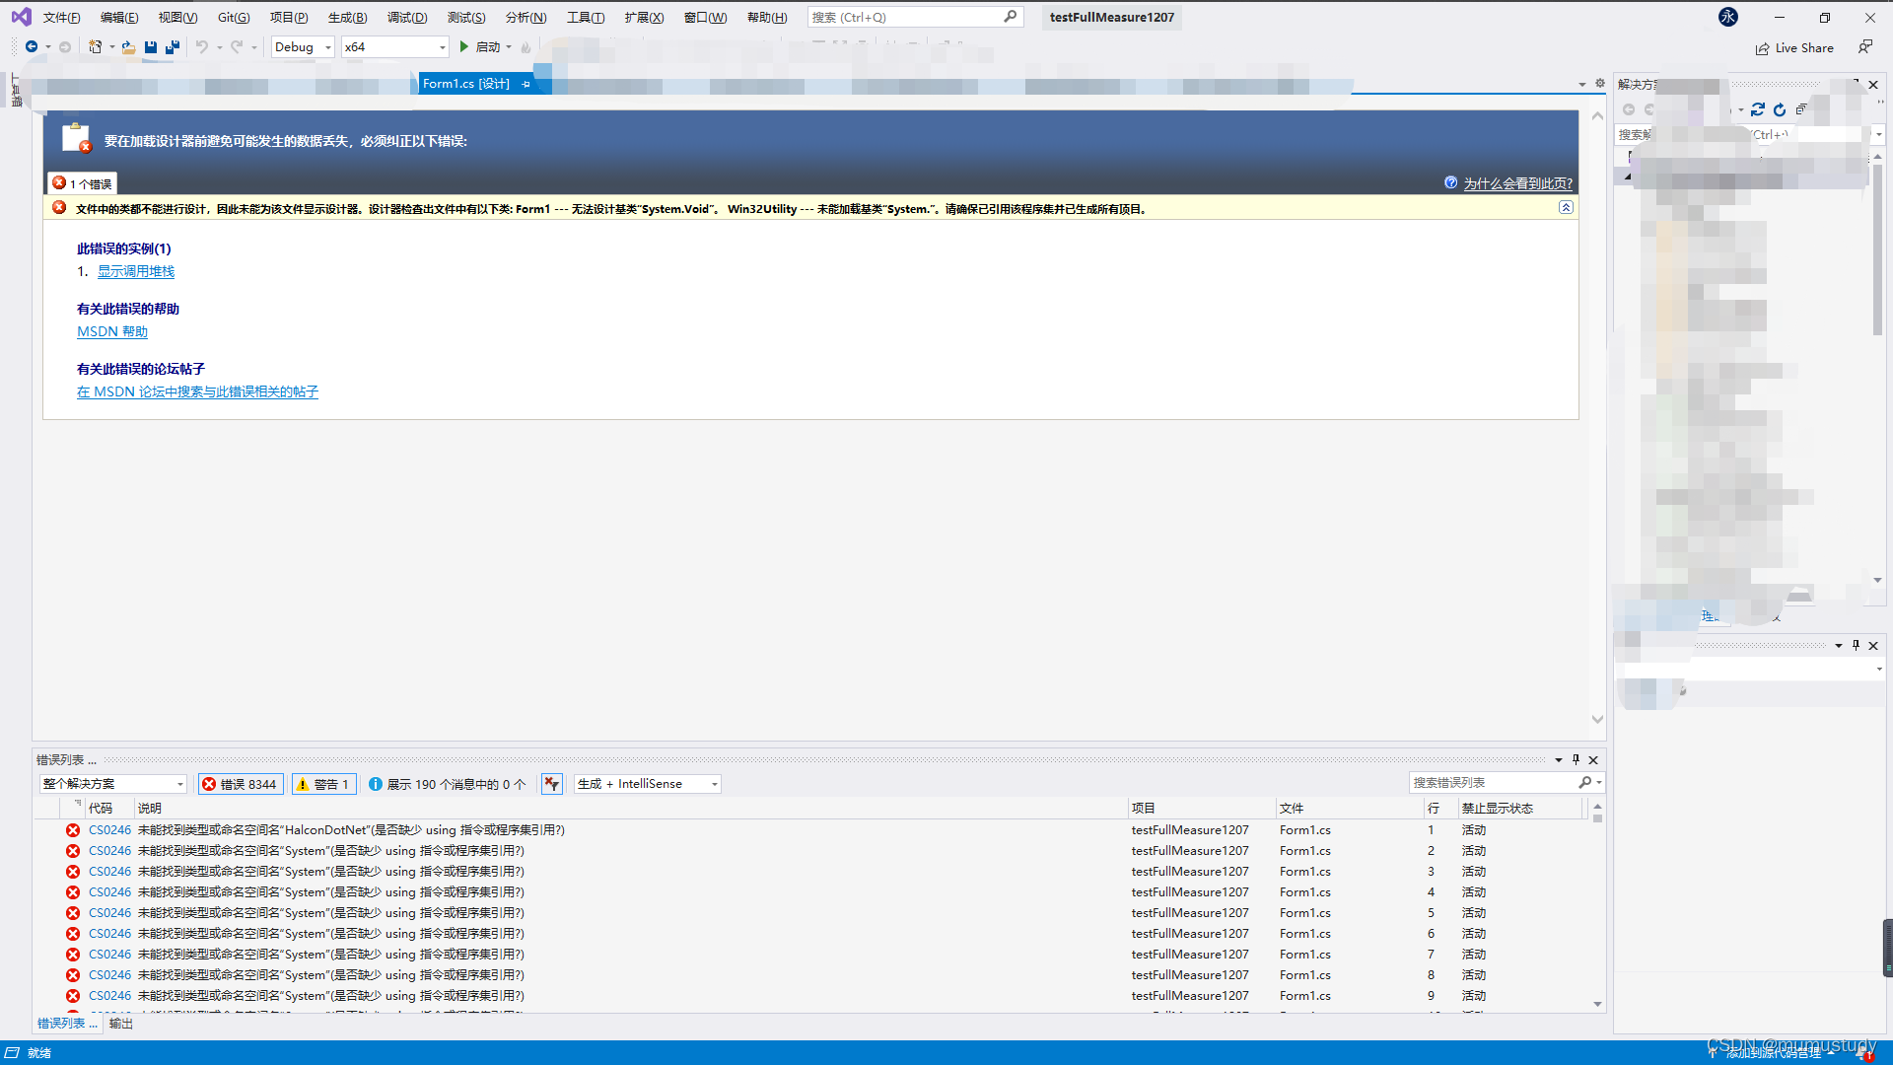Image resolution: width=1893 pixels, height=1065 pixels.
Task: Save the current file with Save icon
Action: [151, 46]
